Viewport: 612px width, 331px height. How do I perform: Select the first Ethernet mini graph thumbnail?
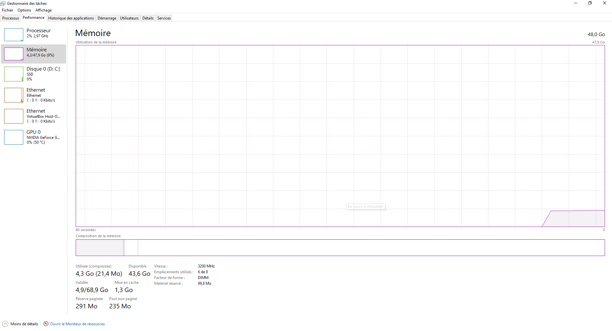(x=14, y=95)
